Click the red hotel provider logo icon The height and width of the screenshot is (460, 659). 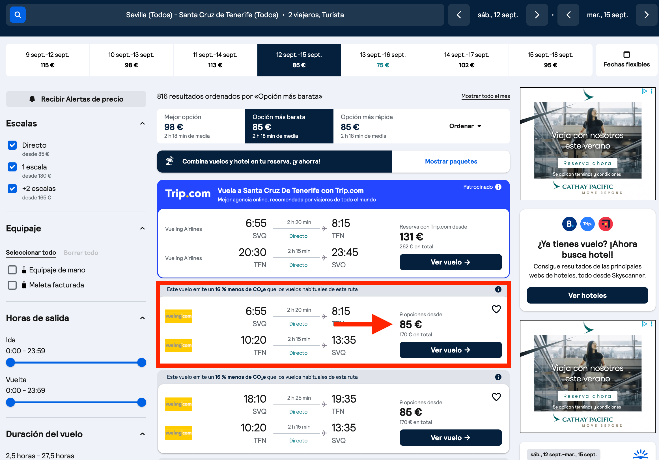(606, 224)
